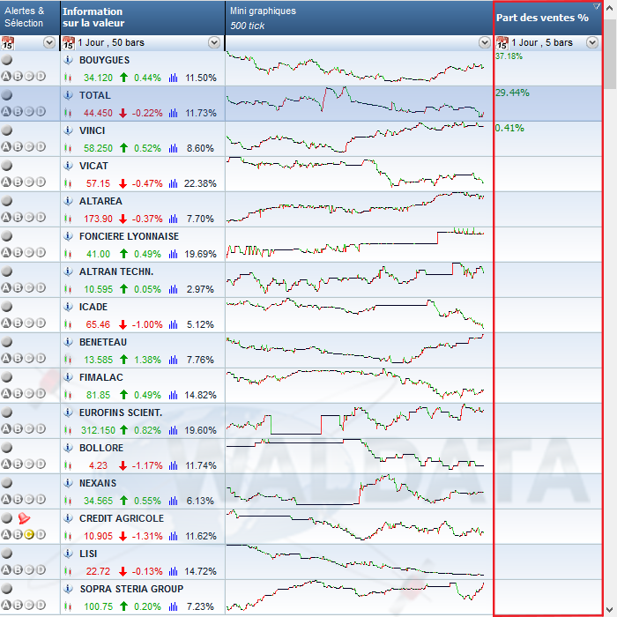The width and height of the screenshot is (617, 617).
Task: Click the candlestick chart icon for TOTAL
Action: [68, 113]
